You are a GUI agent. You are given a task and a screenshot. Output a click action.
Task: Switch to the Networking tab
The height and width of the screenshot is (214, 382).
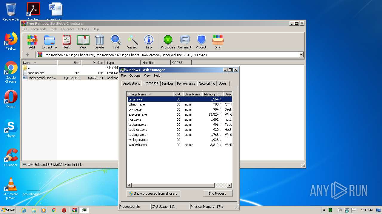[207, 84]
